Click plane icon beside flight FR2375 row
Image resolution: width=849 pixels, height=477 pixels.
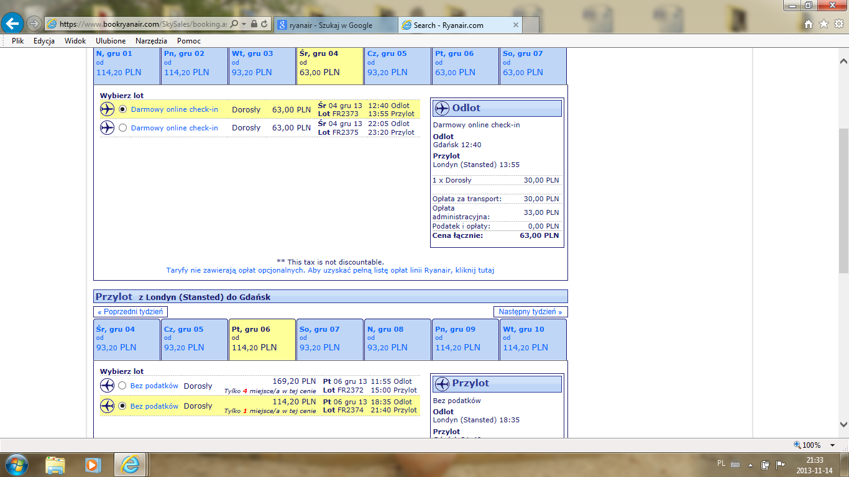point(107,128)
